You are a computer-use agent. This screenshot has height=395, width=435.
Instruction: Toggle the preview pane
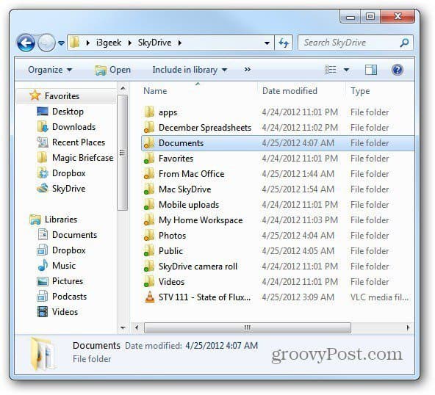pyautogui.click(x=370, y=70)
